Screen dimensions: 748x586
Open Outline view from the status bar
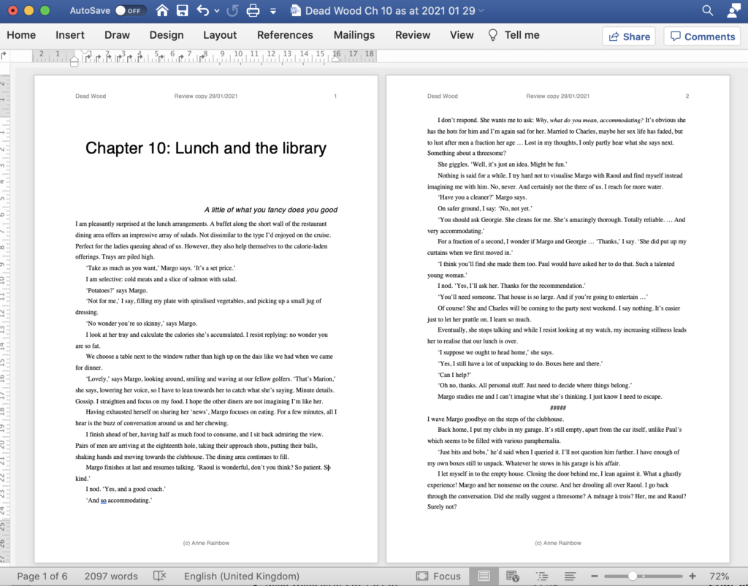pyautogui.click(x=541, y=577)
